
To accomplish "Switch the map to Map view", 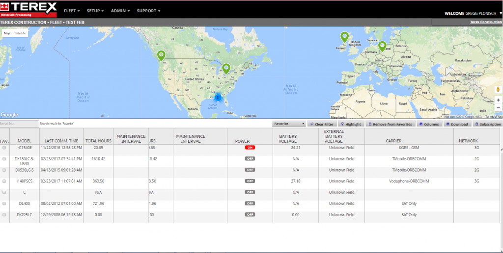I will [7, 33].
